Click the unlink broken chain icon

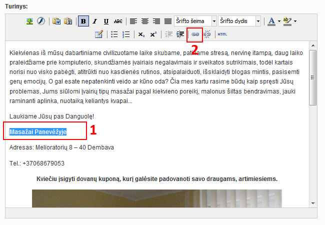207,34
